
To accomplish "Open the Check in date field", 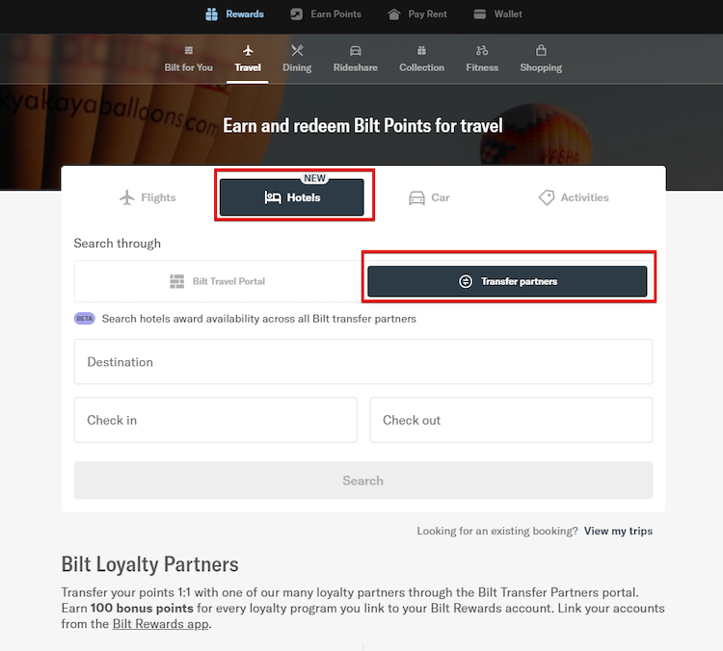I will coord(215,420).
